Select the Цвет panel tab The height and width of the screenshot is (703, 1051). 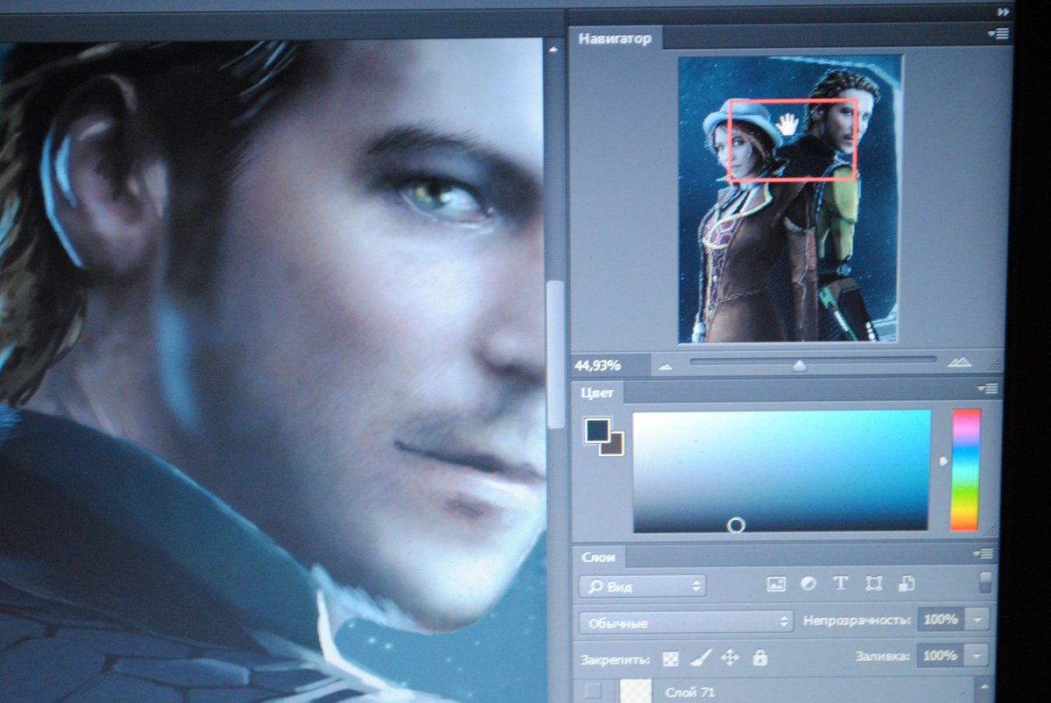tap(597, 392)
